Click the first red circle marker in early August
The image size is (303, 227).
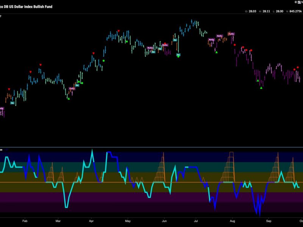234,45
